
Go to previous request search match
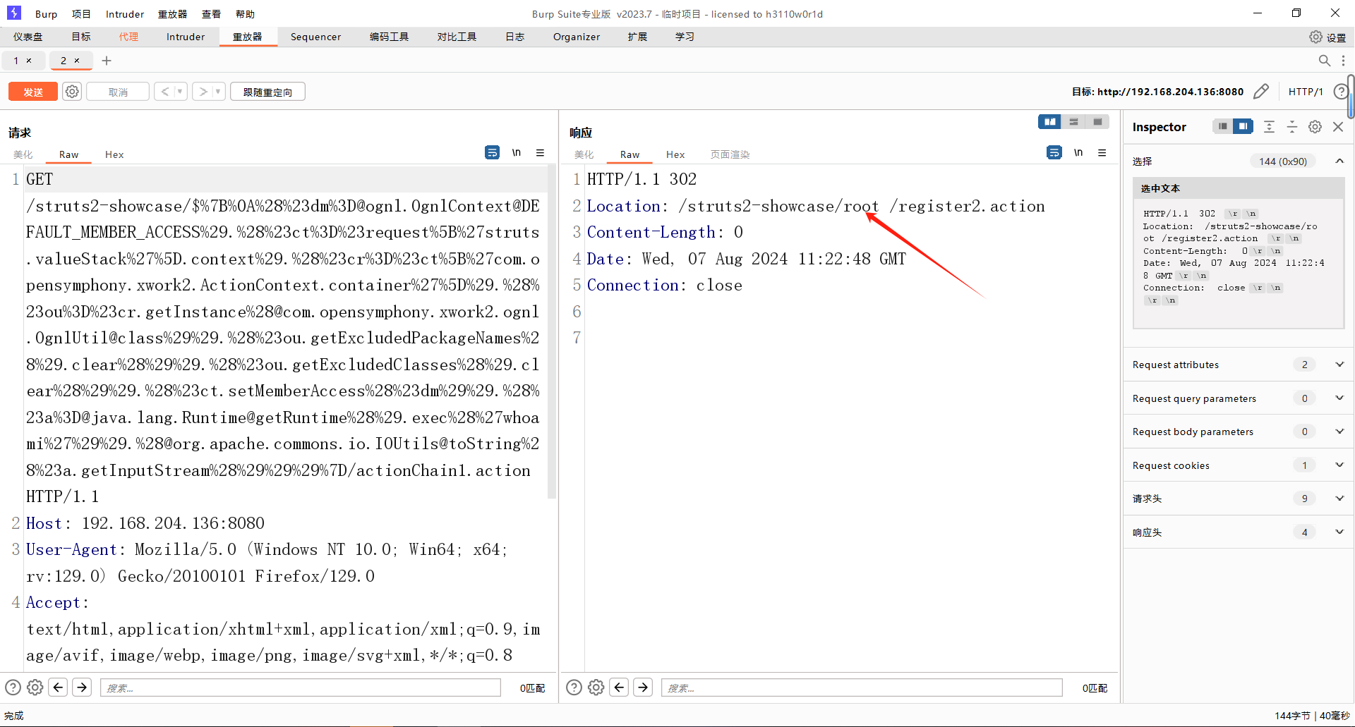pos(58,687)
